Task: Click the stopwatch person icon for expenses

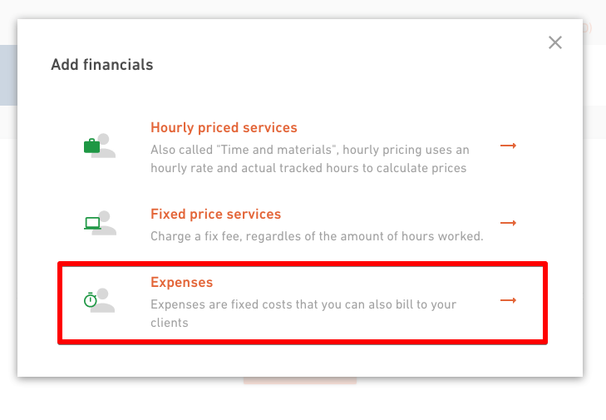Action: (99, 300)
